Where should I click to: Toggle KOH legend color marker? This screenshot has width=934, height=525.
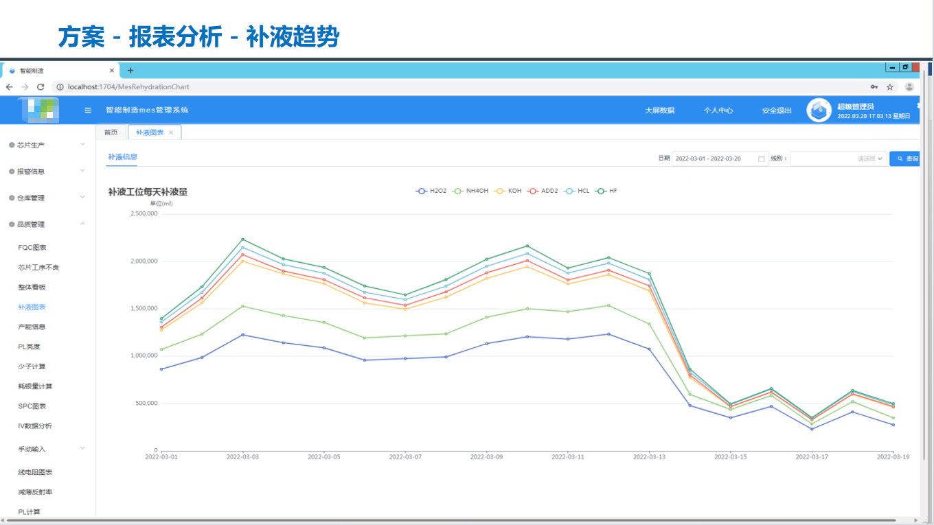coord(500,191)
